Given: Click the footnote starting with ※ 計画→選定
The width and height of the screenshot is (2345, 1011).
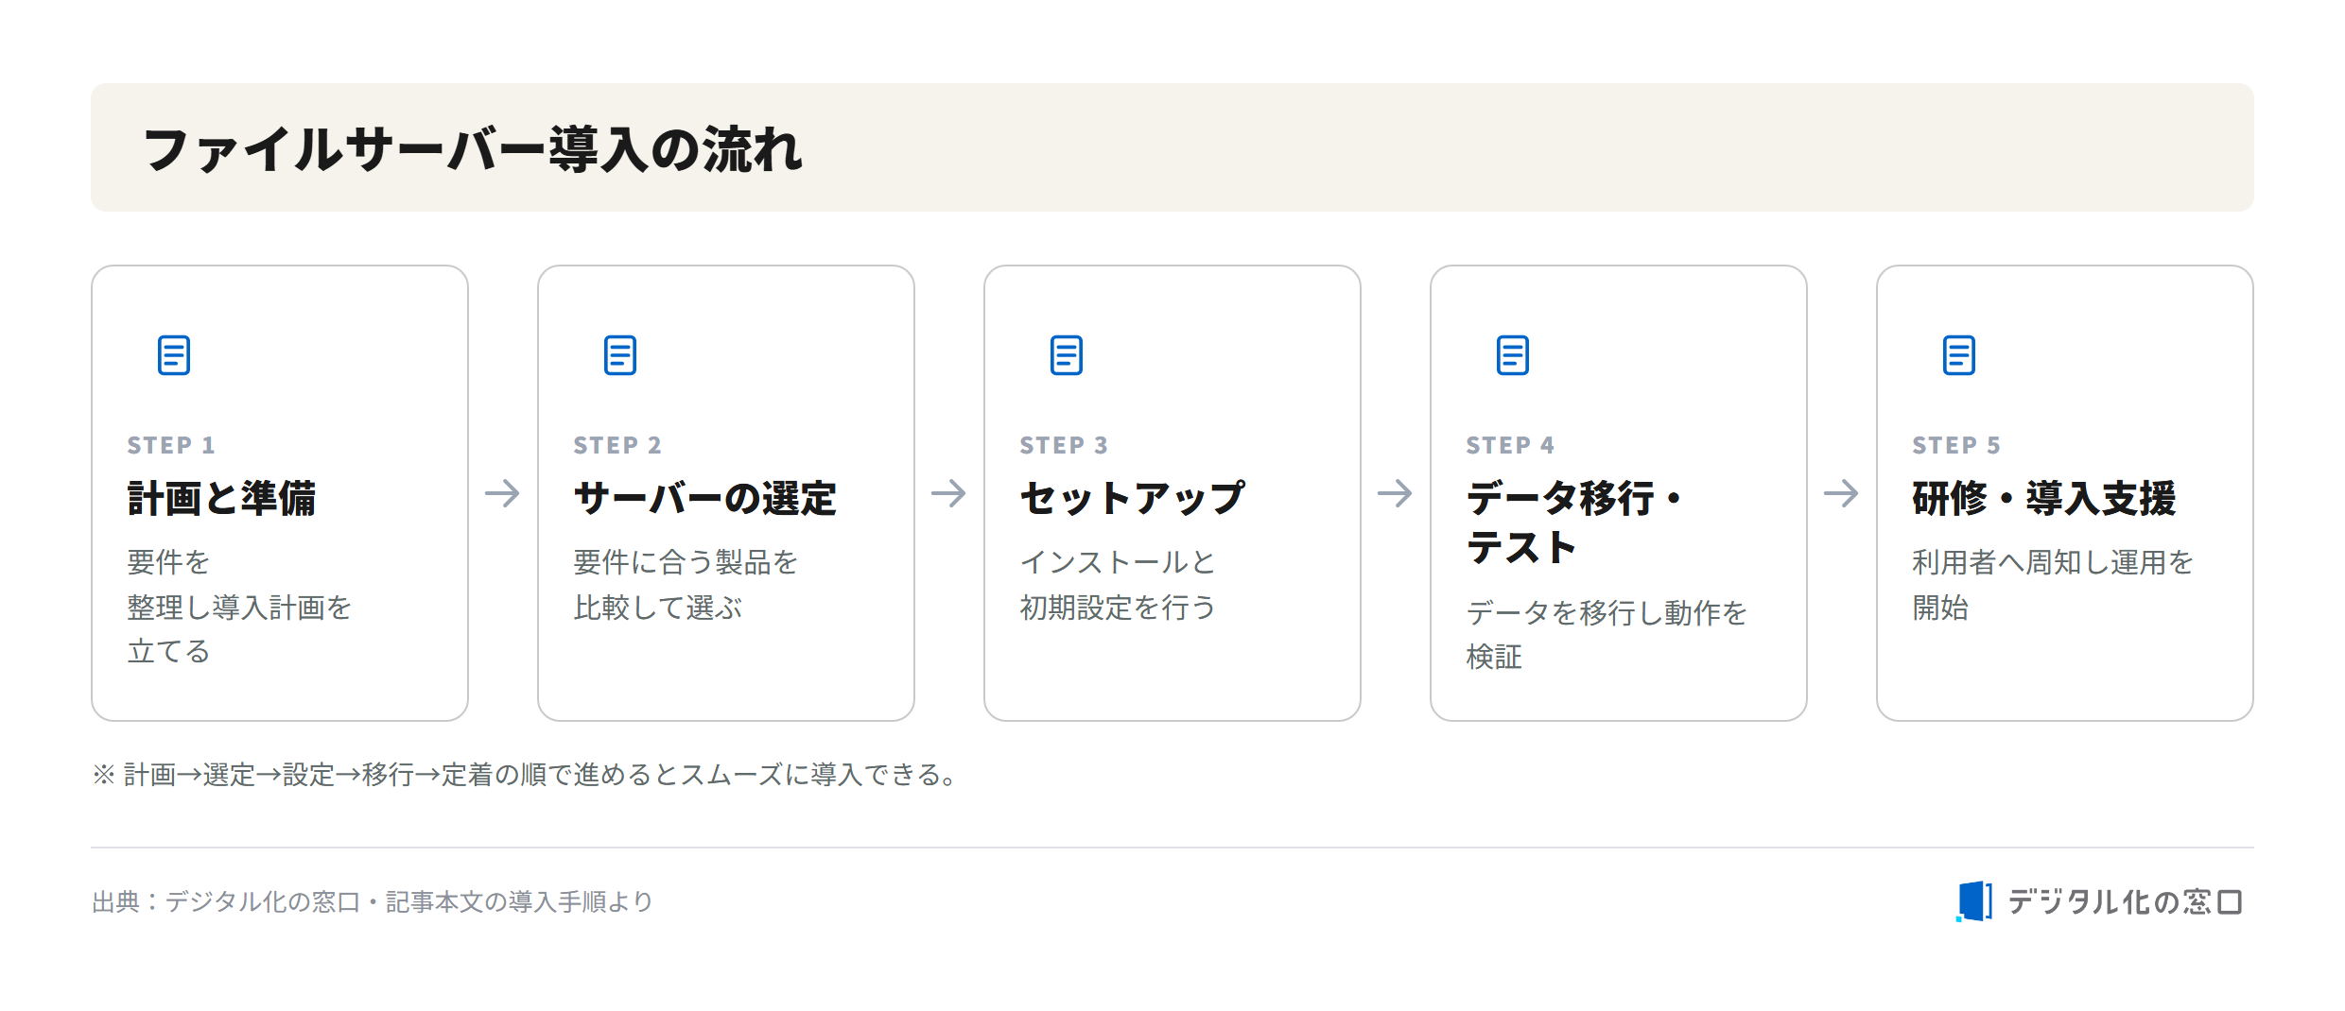Looking at the screenshot, I should click(x=528, y=775).
